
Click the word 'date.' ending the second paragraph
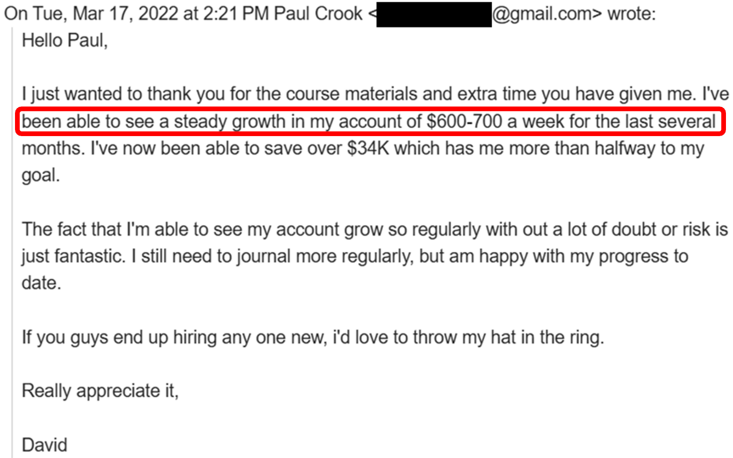[41, 283]
